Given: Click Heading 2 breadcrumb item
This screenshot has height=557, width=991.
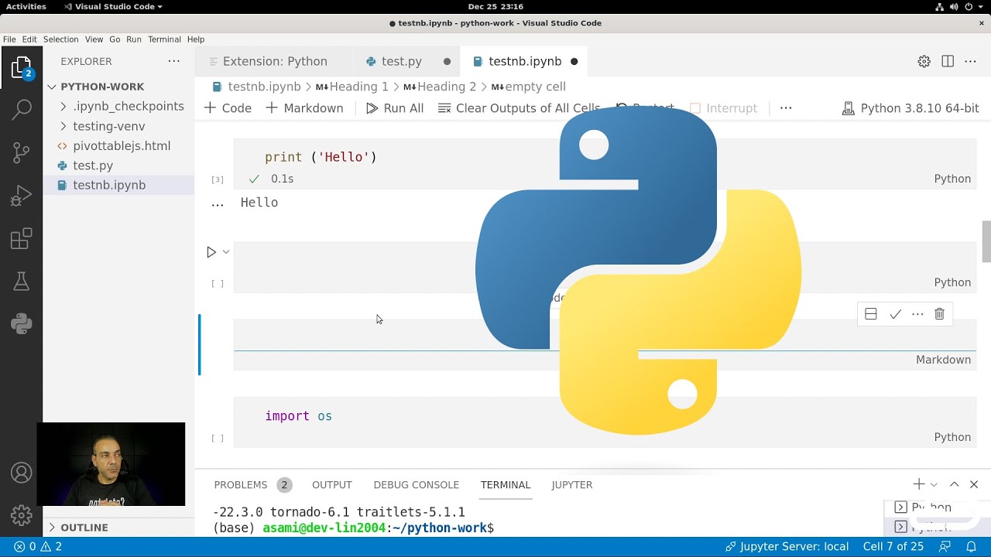Looking at the screenshot, I should point(440,87).
